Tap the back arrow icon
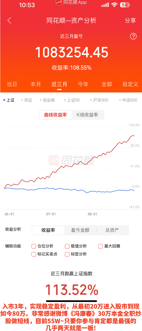The height and width of the screenshot is (331, 142). point(9,20)
